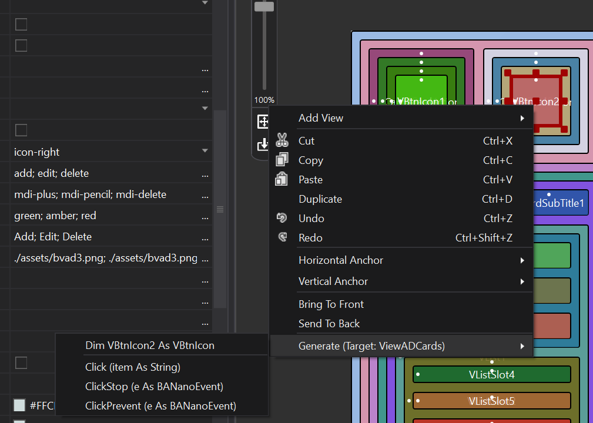Click the Paste clipboard icon
593x423 pixels.
point(282,179)
